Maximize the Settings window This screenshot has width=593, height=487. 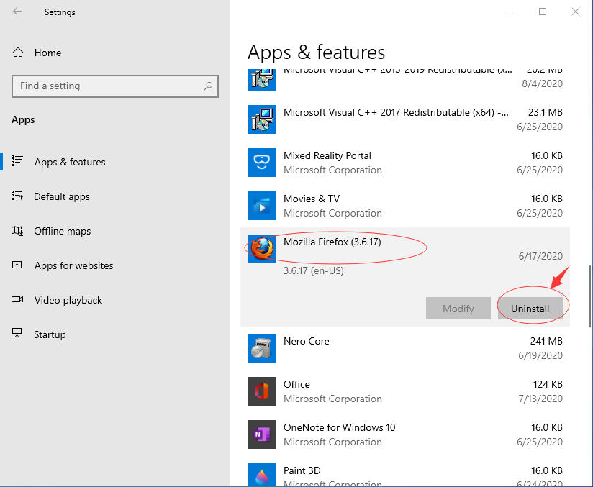(x=543, y=12)
